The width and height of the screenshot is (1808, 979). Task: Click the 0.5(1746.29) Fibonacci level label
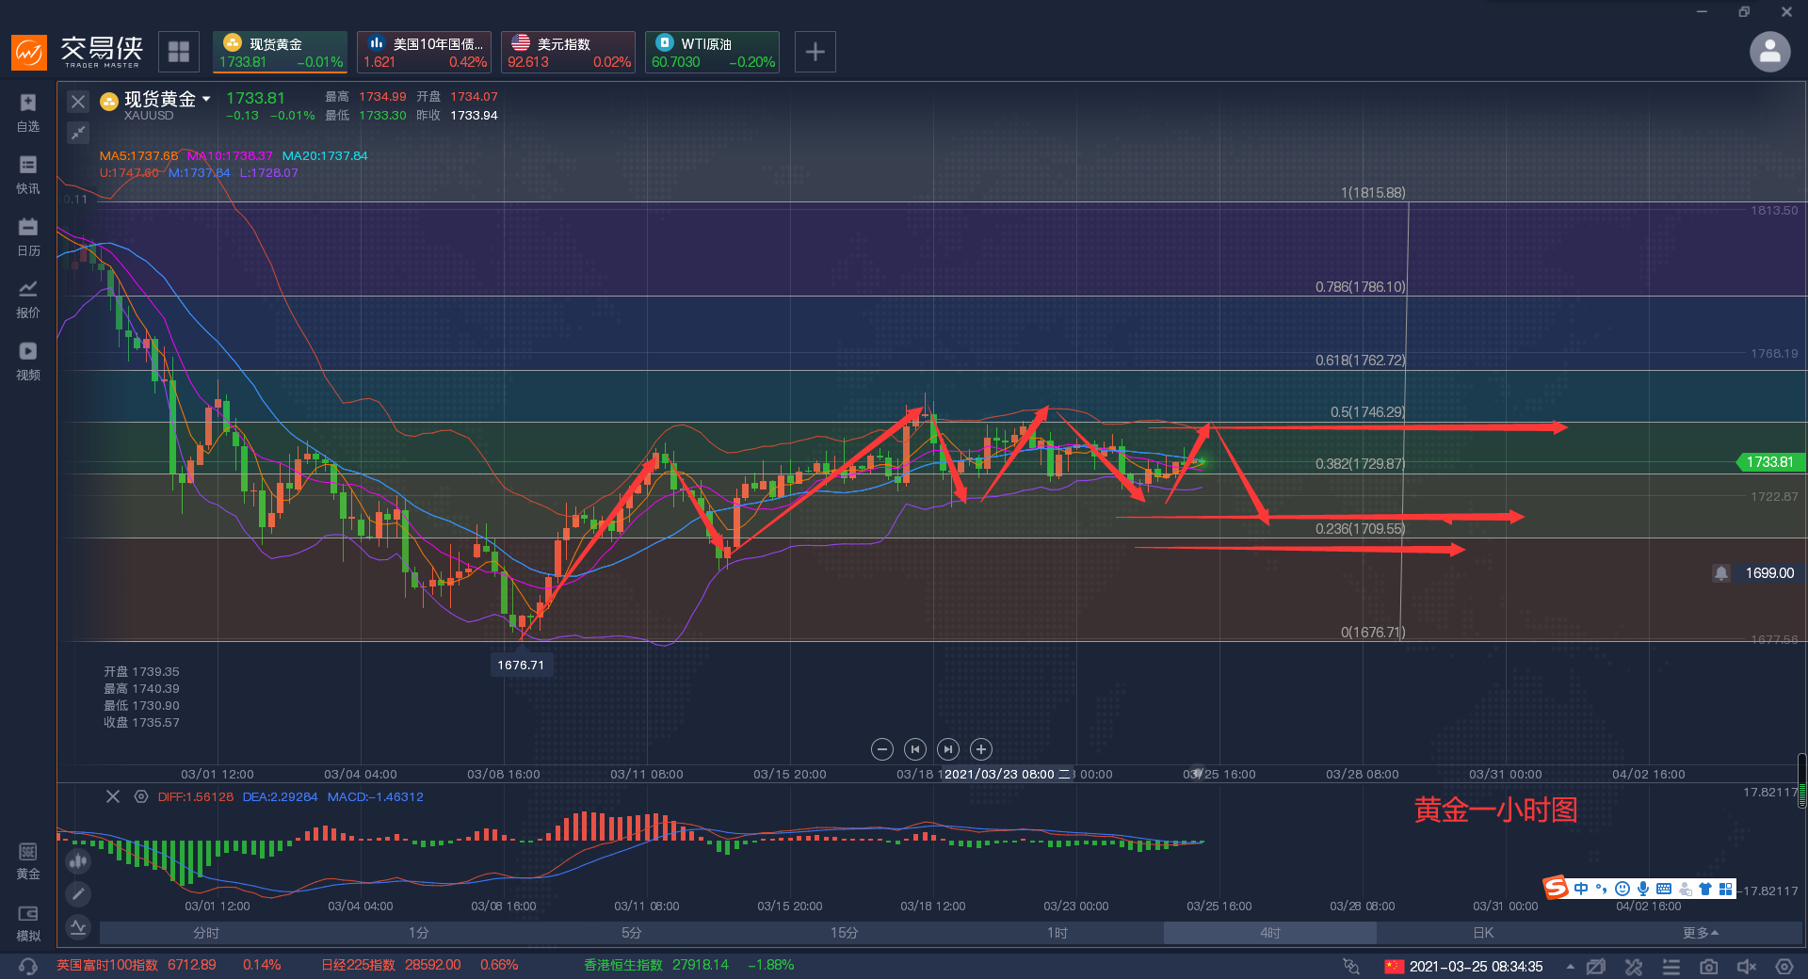click(x=1367, y=412)
